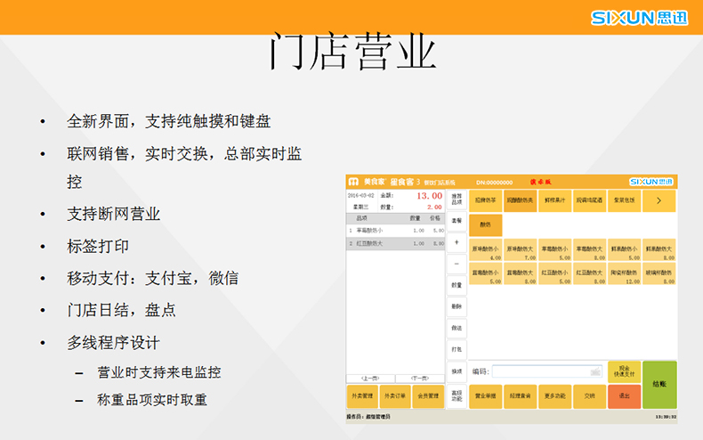Image resolution: width=703 pixels, height=440 pixels.
Task: Open the 推荐品项 recommended items tab
Action: [x=457, y=199]
